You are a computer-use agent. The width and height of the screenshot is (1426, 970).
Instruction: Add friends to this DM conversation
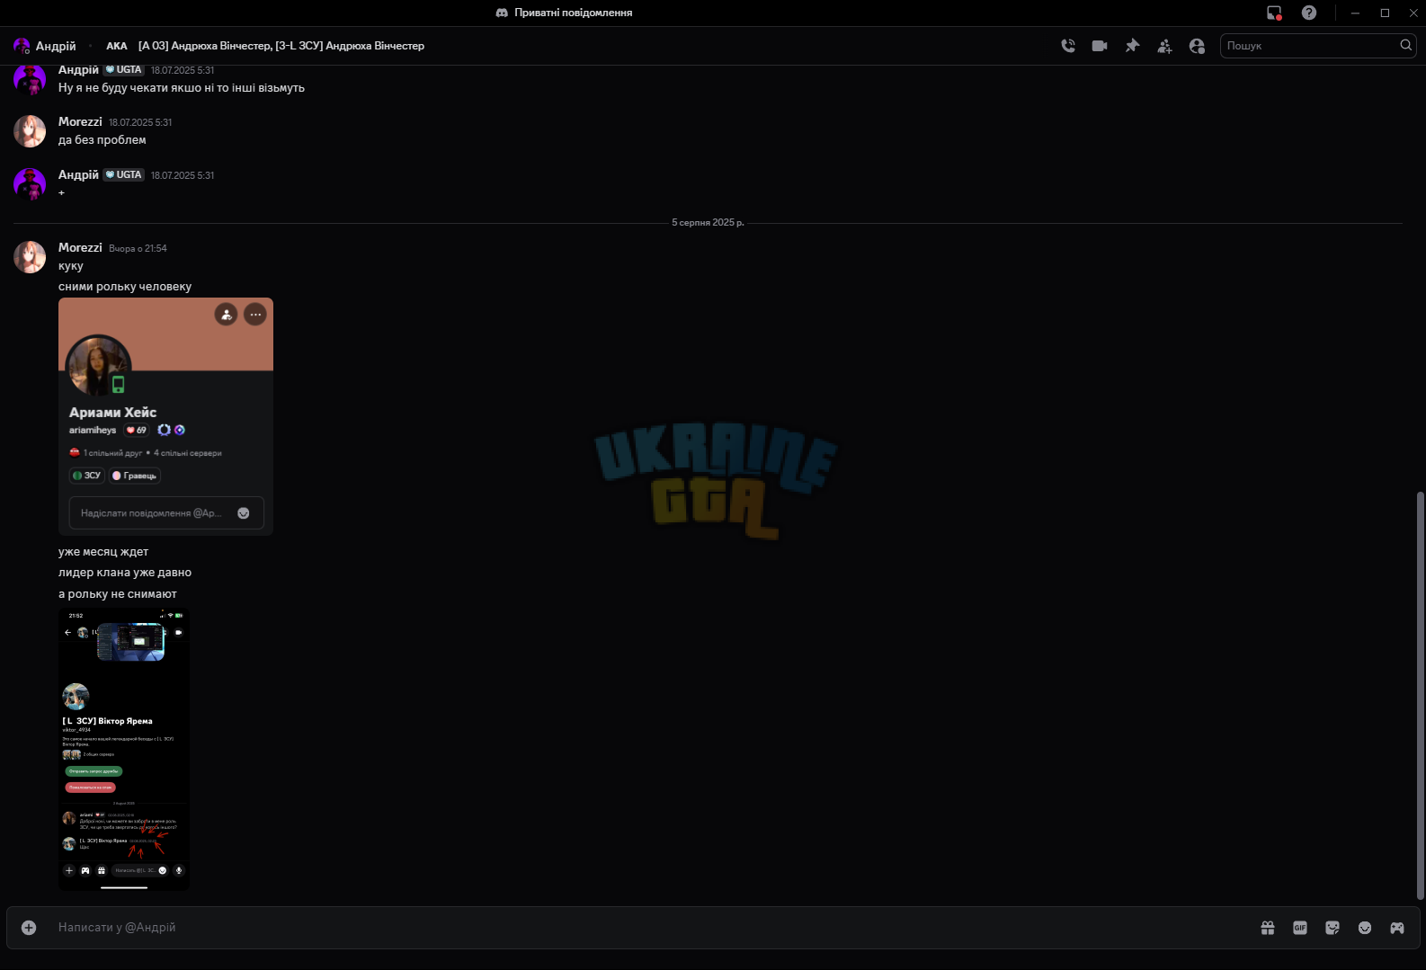click(1164, 46)
